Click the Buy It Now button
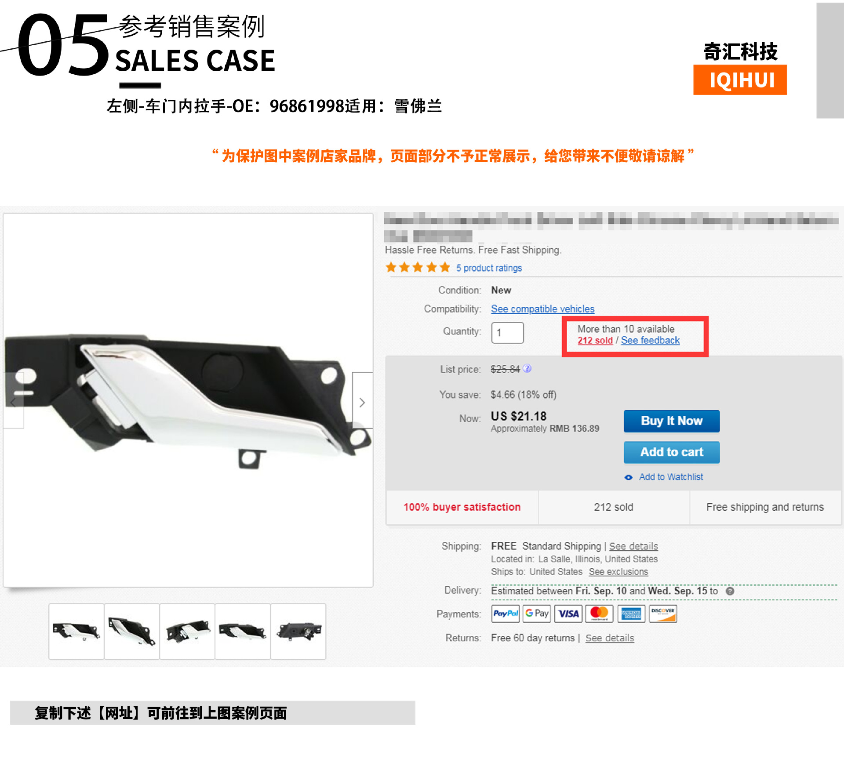 [672, 421]
